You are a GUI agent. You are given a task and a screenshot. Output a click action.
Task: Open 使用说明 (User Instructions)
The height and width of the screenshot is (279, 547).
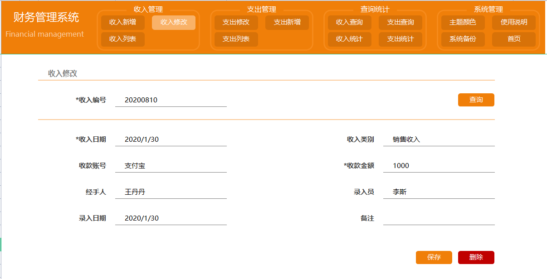click(x=514, y=22)
